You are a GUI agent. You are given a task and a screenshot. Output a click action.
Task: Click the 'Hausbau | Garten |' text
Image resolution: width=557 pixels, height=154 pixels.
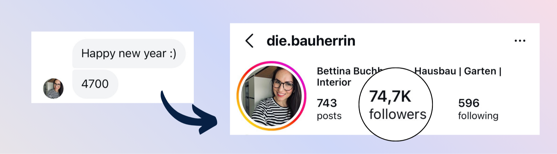tap(458, 71)
